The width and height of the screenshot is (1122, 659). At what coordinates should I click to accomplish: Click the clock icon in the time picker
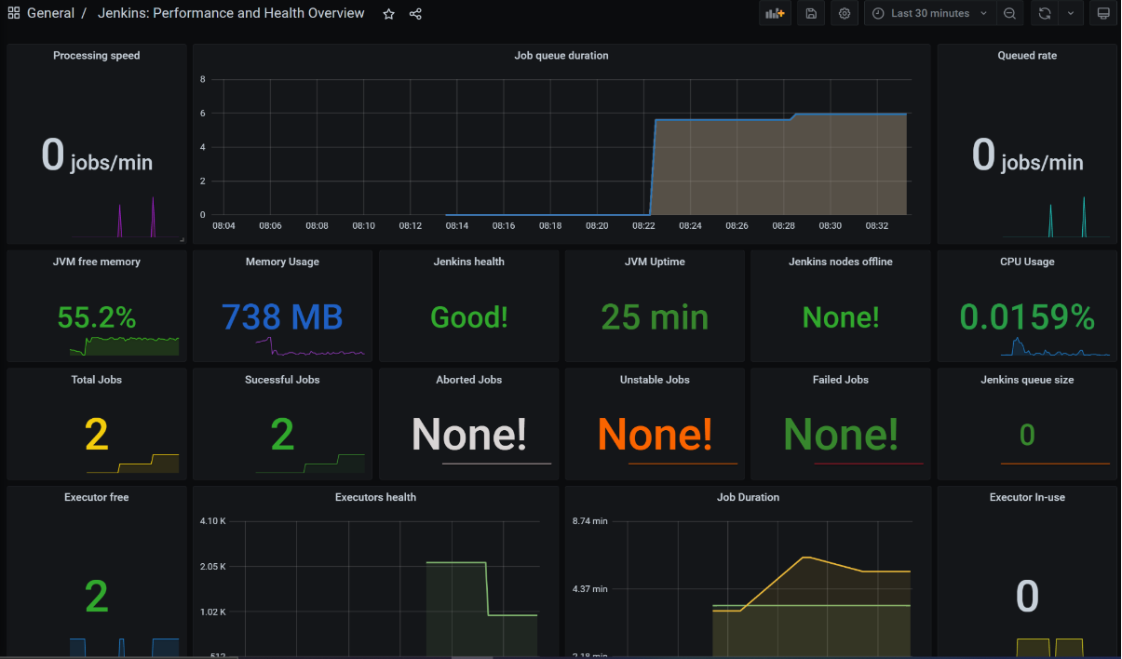(876, 13)
